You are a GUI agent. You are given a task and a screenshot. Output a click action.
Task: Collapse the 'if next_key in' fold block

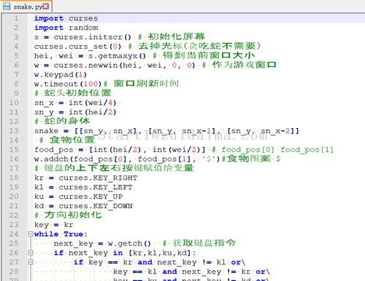tap(31, 253)
